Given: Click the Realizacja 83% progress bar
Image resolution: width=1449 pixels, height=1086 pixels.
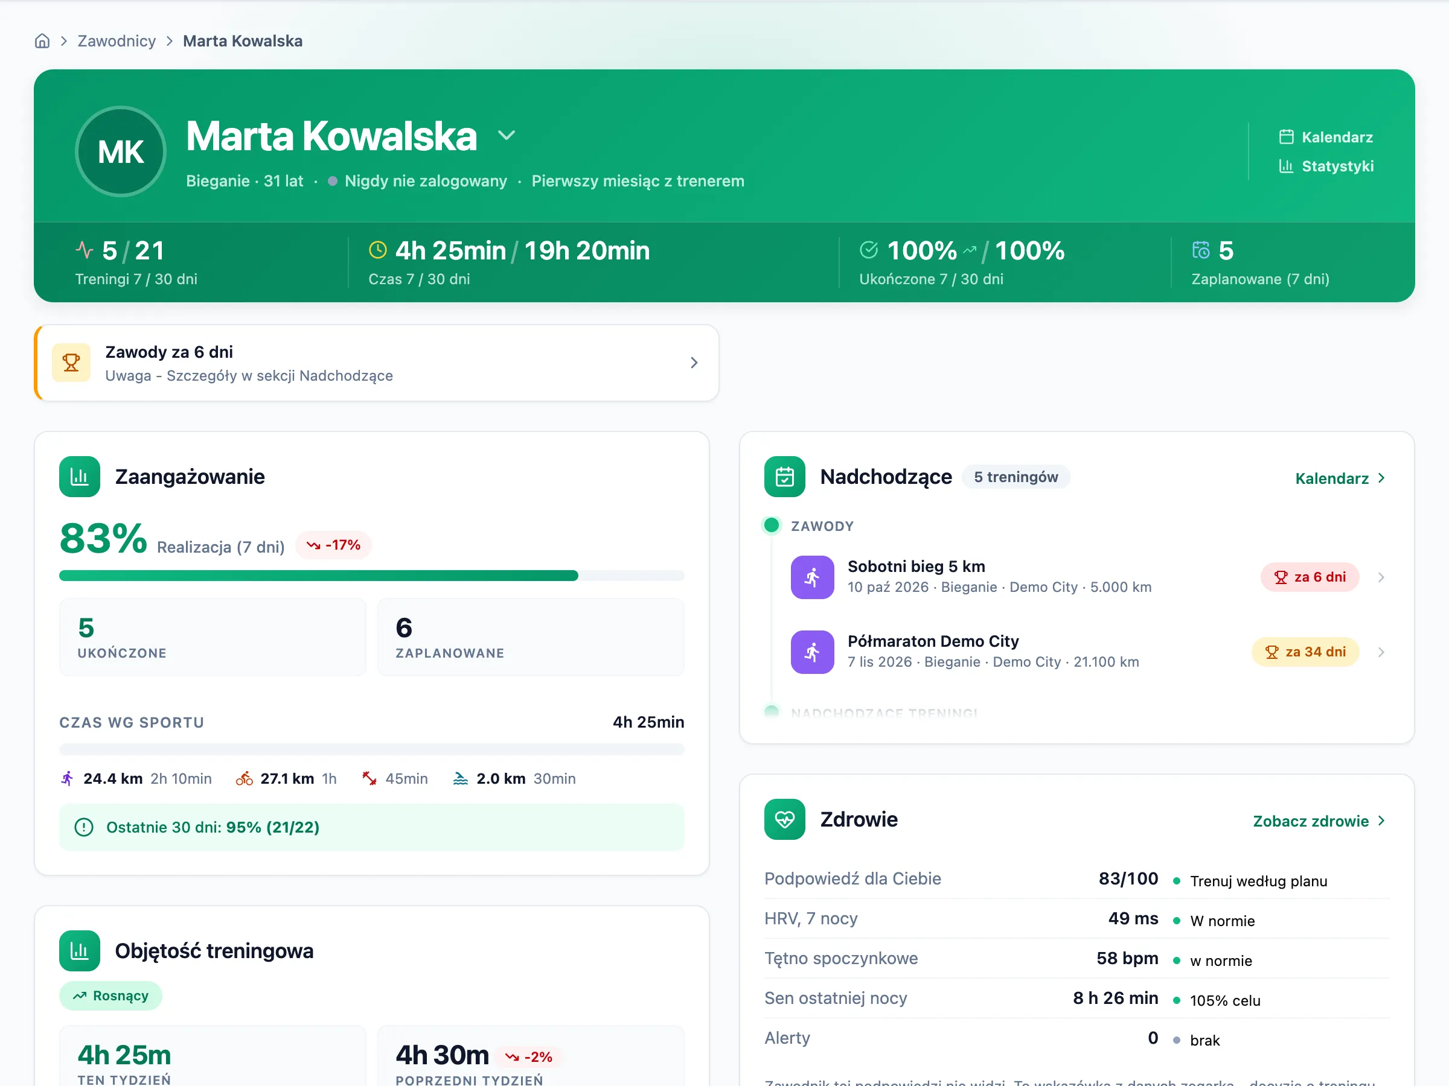Looking at the screenshot, I should point(371,576).
